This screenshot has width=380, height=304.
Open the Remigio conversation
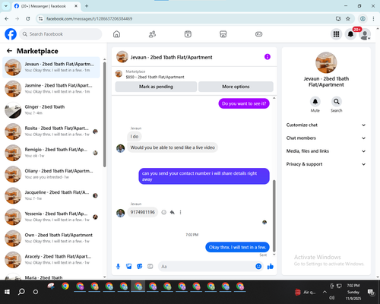51,153
